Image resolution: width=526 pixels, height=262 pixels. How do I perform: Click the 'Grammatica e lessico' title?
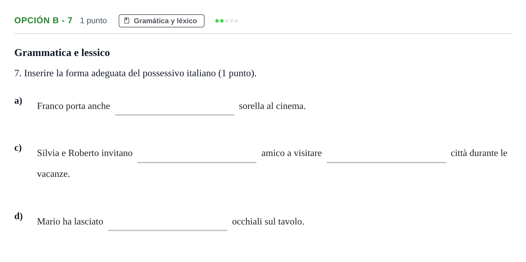(62, 53)
